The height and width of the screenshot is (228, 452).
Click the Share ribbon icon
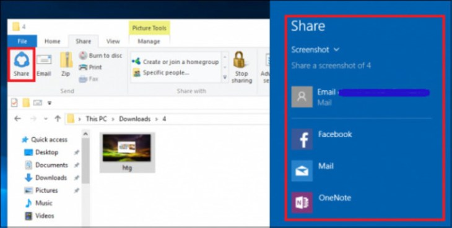21,61
